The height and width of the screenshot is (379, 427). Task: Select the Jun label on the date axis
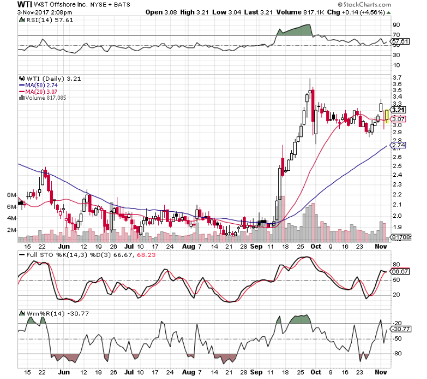point(64,371)
